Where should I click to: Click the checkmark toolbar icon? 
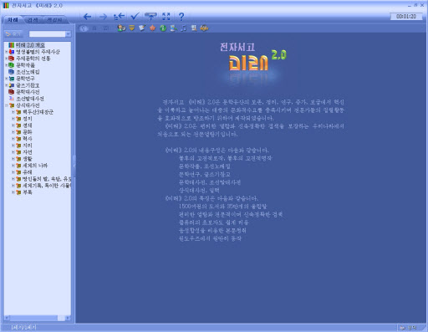pyautogui.click(x=135, y=17)
